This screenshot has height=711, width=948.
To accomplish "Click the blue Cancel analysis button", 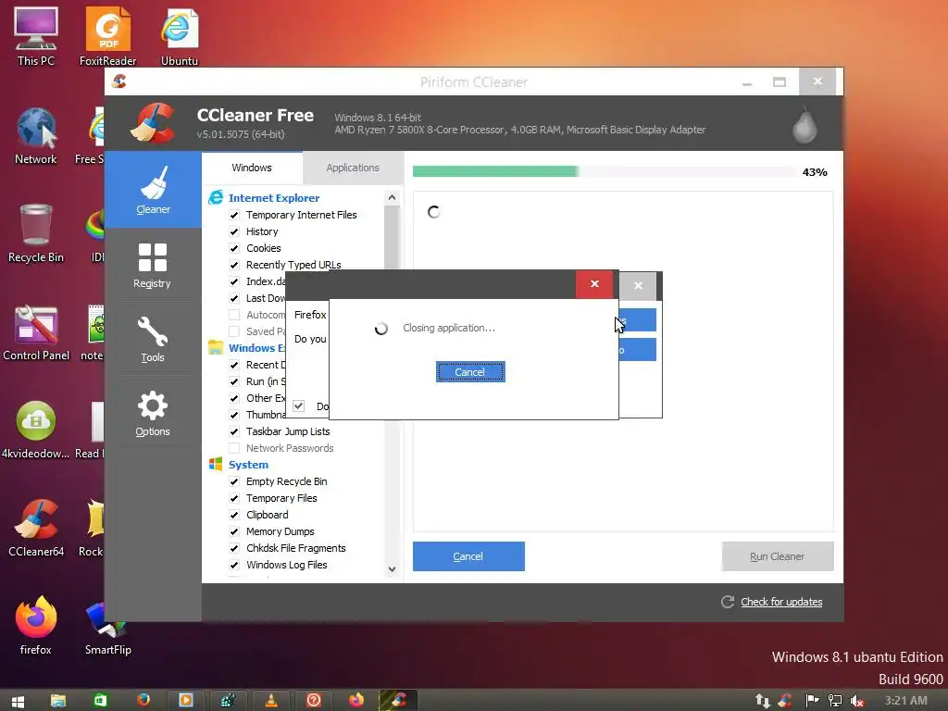I will coord(468,556).
